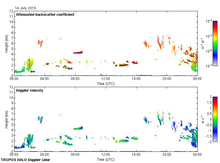Viewport: 220px width, 163px height.
Task: Click the 10⁻⁴ label on backscatter color scale
Action: (209, 21)
